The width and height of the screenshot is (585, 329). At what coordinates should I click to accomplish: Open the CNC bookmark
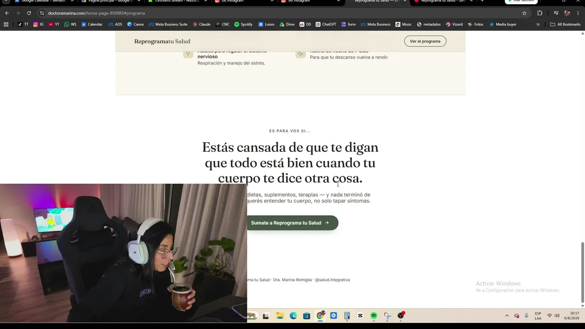[x=223, y=24]
